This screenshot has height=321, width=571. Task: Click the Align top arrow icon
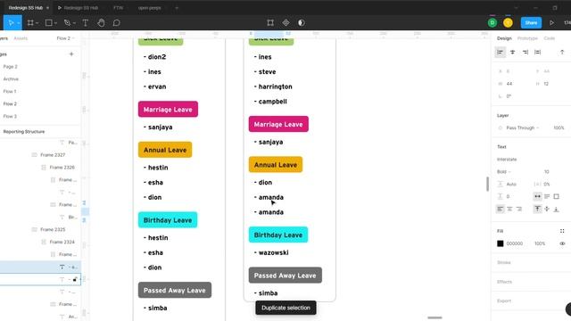[562, 53]
